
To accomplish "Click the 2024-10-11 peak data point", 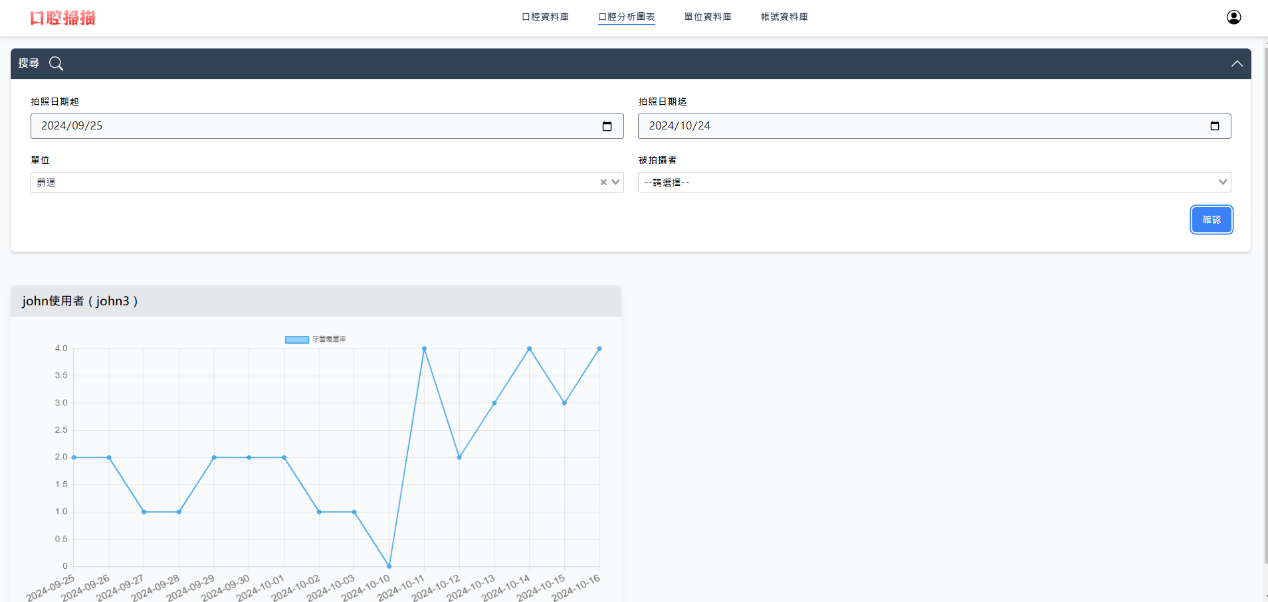I will point(424,348).
